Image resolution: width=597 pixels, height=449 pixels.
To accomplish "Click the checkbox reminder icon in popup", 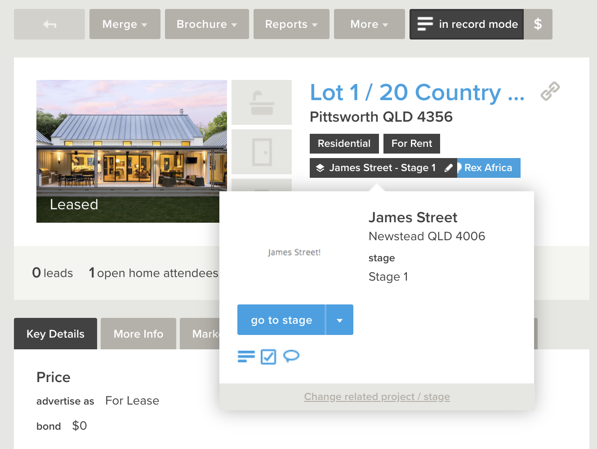I will coord(268,357).
